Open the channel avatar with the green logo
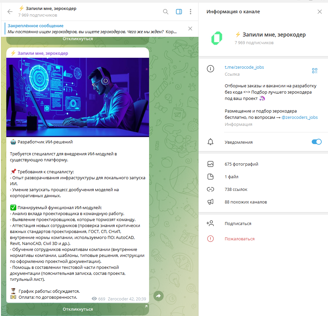328x316 pixels. 217,38
